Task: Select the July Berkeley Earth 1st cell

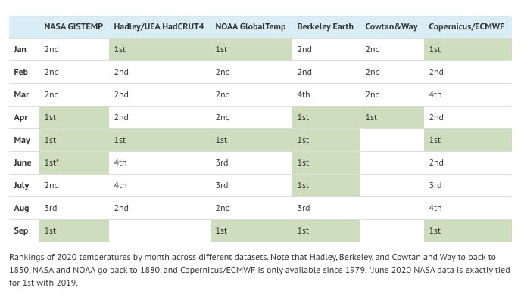Action: pyautogui.click(x=326, y=186)
